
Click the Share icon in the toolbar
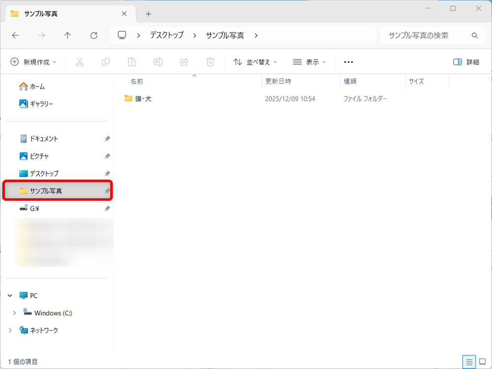184,62
